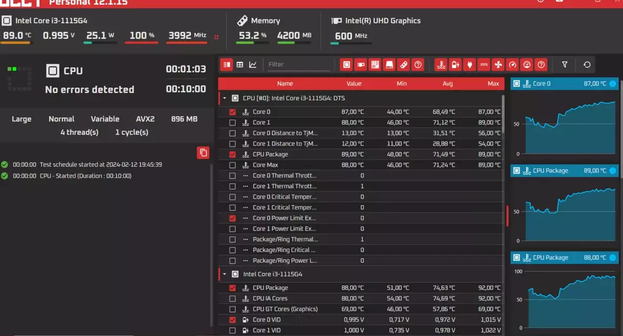The width and height of the screenshot is (623, 336).
Task: Toggle the current sensor filter icon
Action: [484, 65]
